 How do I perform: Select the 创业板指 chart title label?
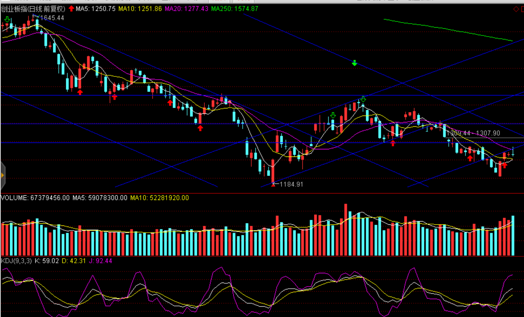tap(33, 9)
